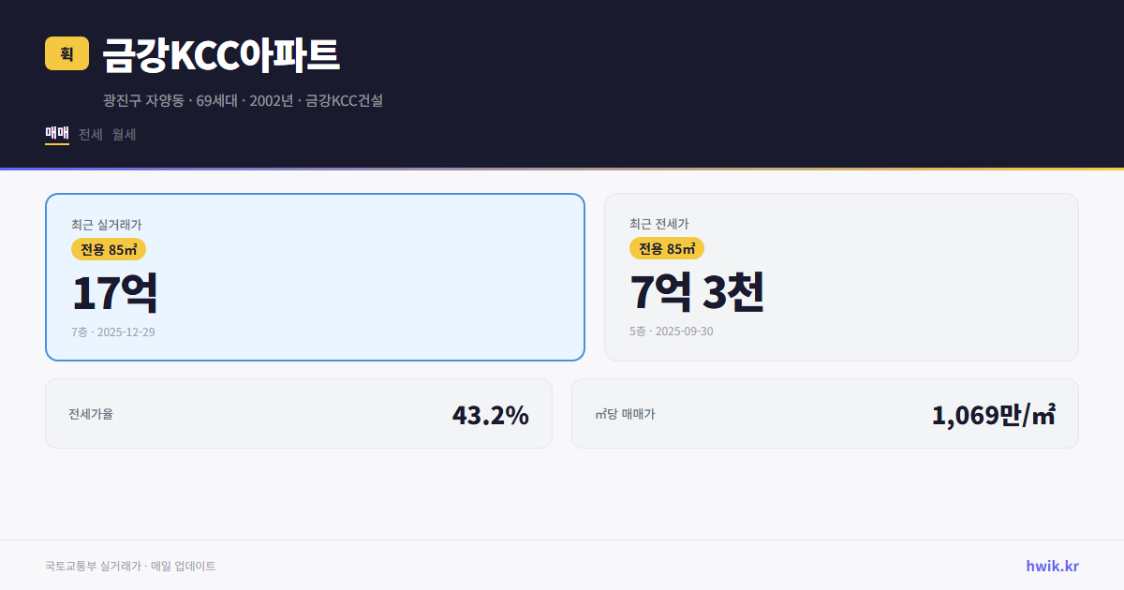Select the 전용 85㎡ badge on jeonse card
Viewport: 1124px width, 590px height.
(667, 249)
